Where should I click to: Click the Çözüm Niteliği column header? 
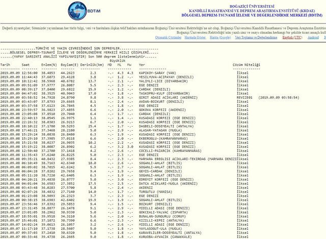(247, 65)
